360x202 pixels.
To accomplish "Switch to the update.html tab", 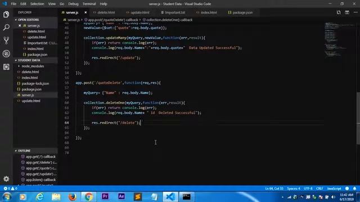I will click(x=139, y=12).
